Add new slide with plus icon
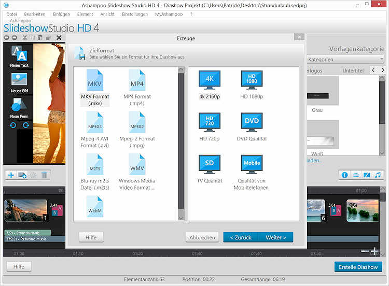Screen dimensions: 389x286 click(x=11, y=175)
